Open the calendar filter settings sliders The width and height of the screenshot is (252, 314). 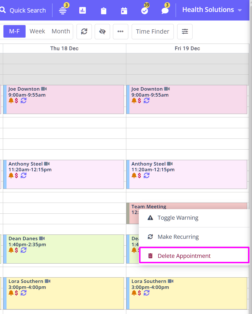click(x=185, y=31)
